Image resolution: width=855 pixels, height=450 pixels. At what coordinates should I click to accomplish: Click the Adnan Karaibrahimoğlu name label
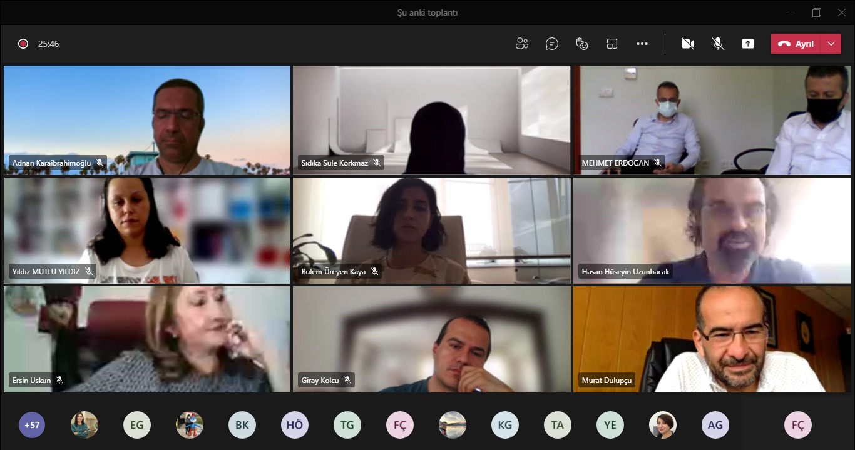click(x=51, y=163)
